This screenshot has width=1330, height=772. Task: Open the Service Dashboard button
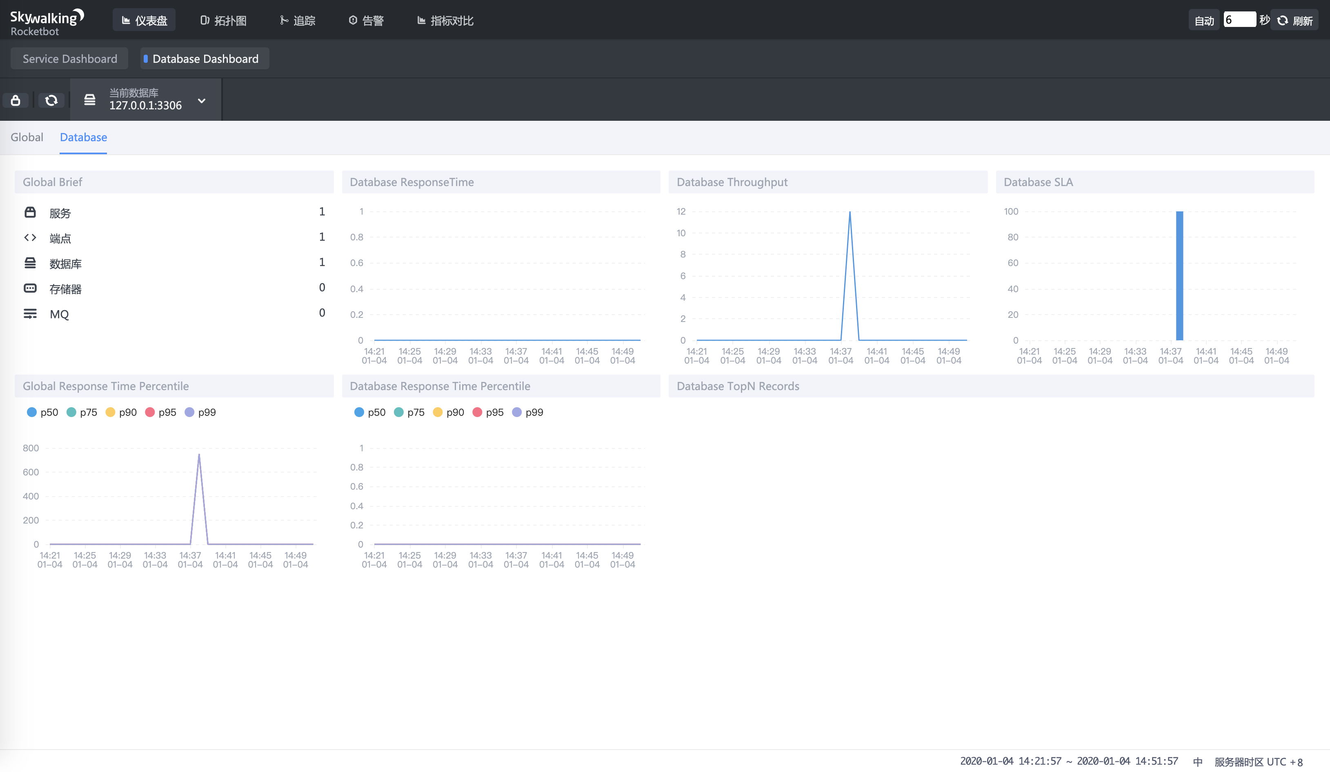pyautogui.click(x=70, y=59)
